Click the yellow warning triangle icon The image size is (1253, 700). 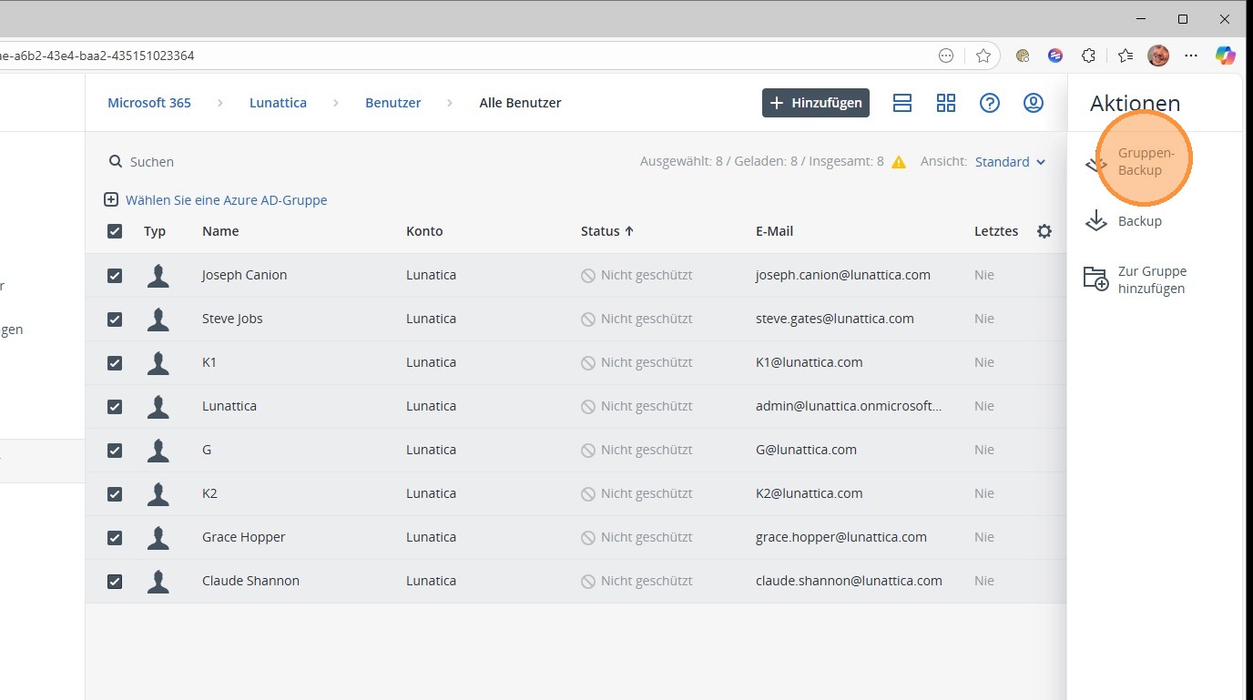pyautogui.click(x=899, y=162)
